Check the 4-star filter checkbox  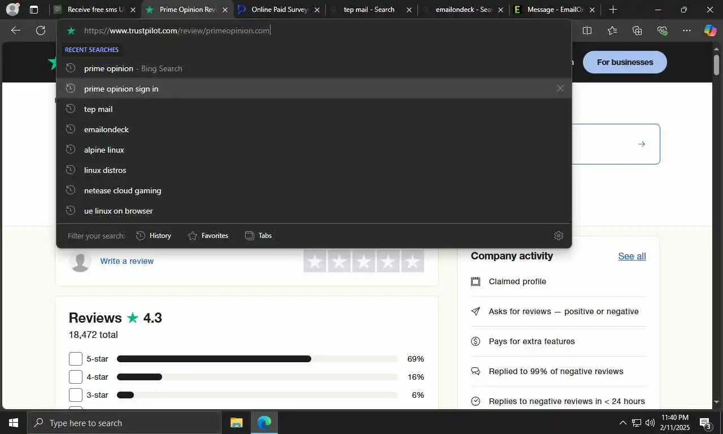pos(76,377)
